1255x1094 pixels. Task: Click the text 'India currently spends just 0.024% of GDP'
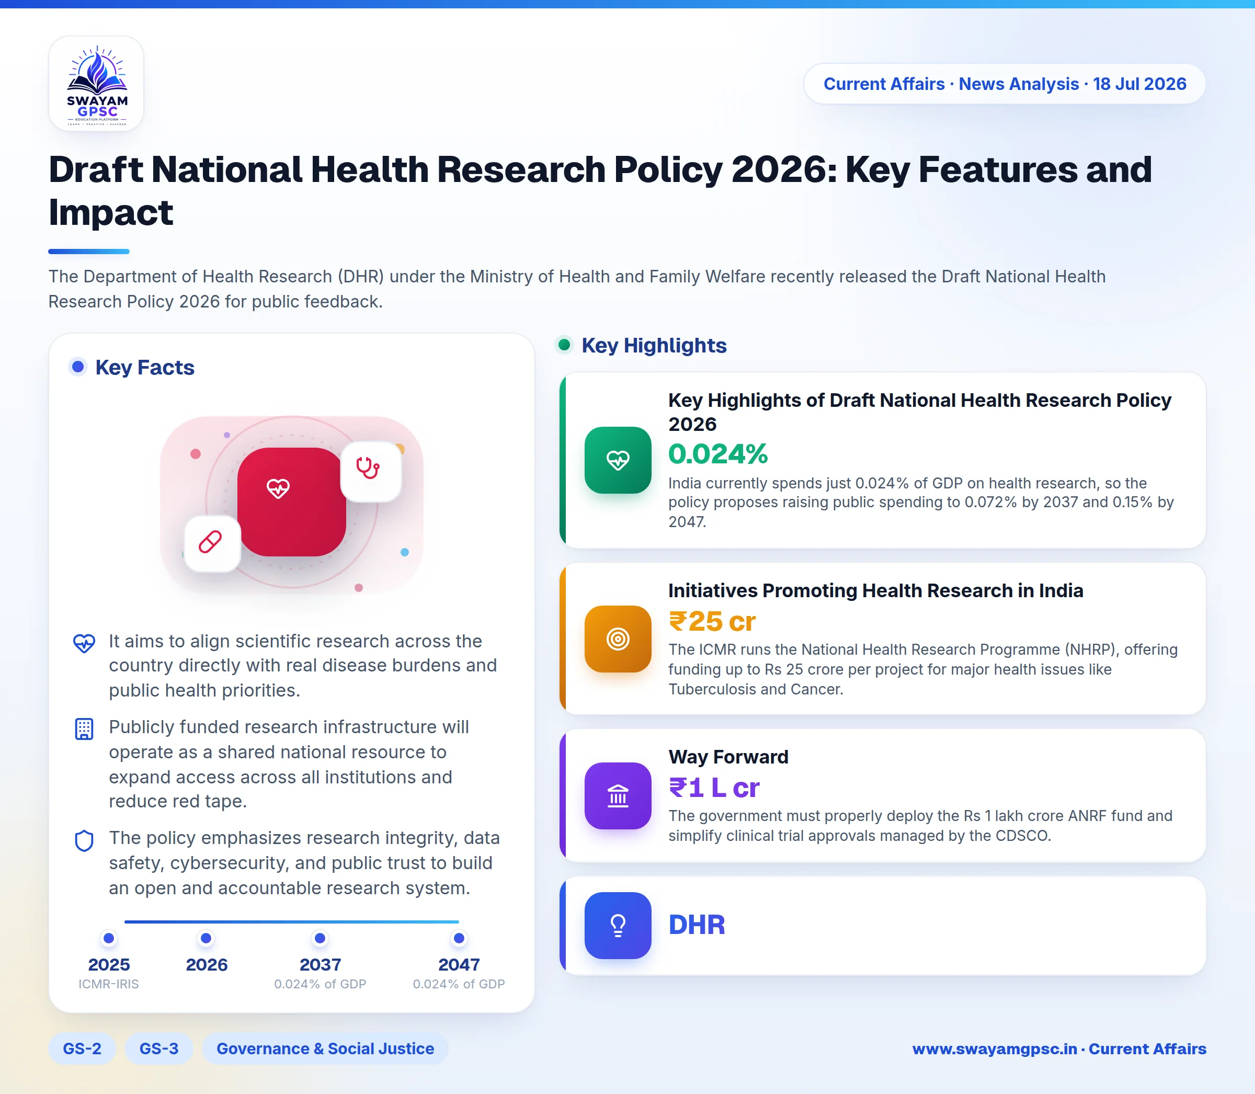[x=921, y=502]
